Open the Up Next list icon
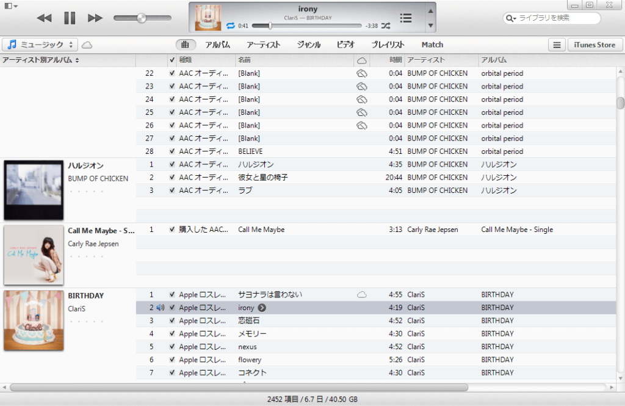 pyautogui.click(x=406, y=18)
